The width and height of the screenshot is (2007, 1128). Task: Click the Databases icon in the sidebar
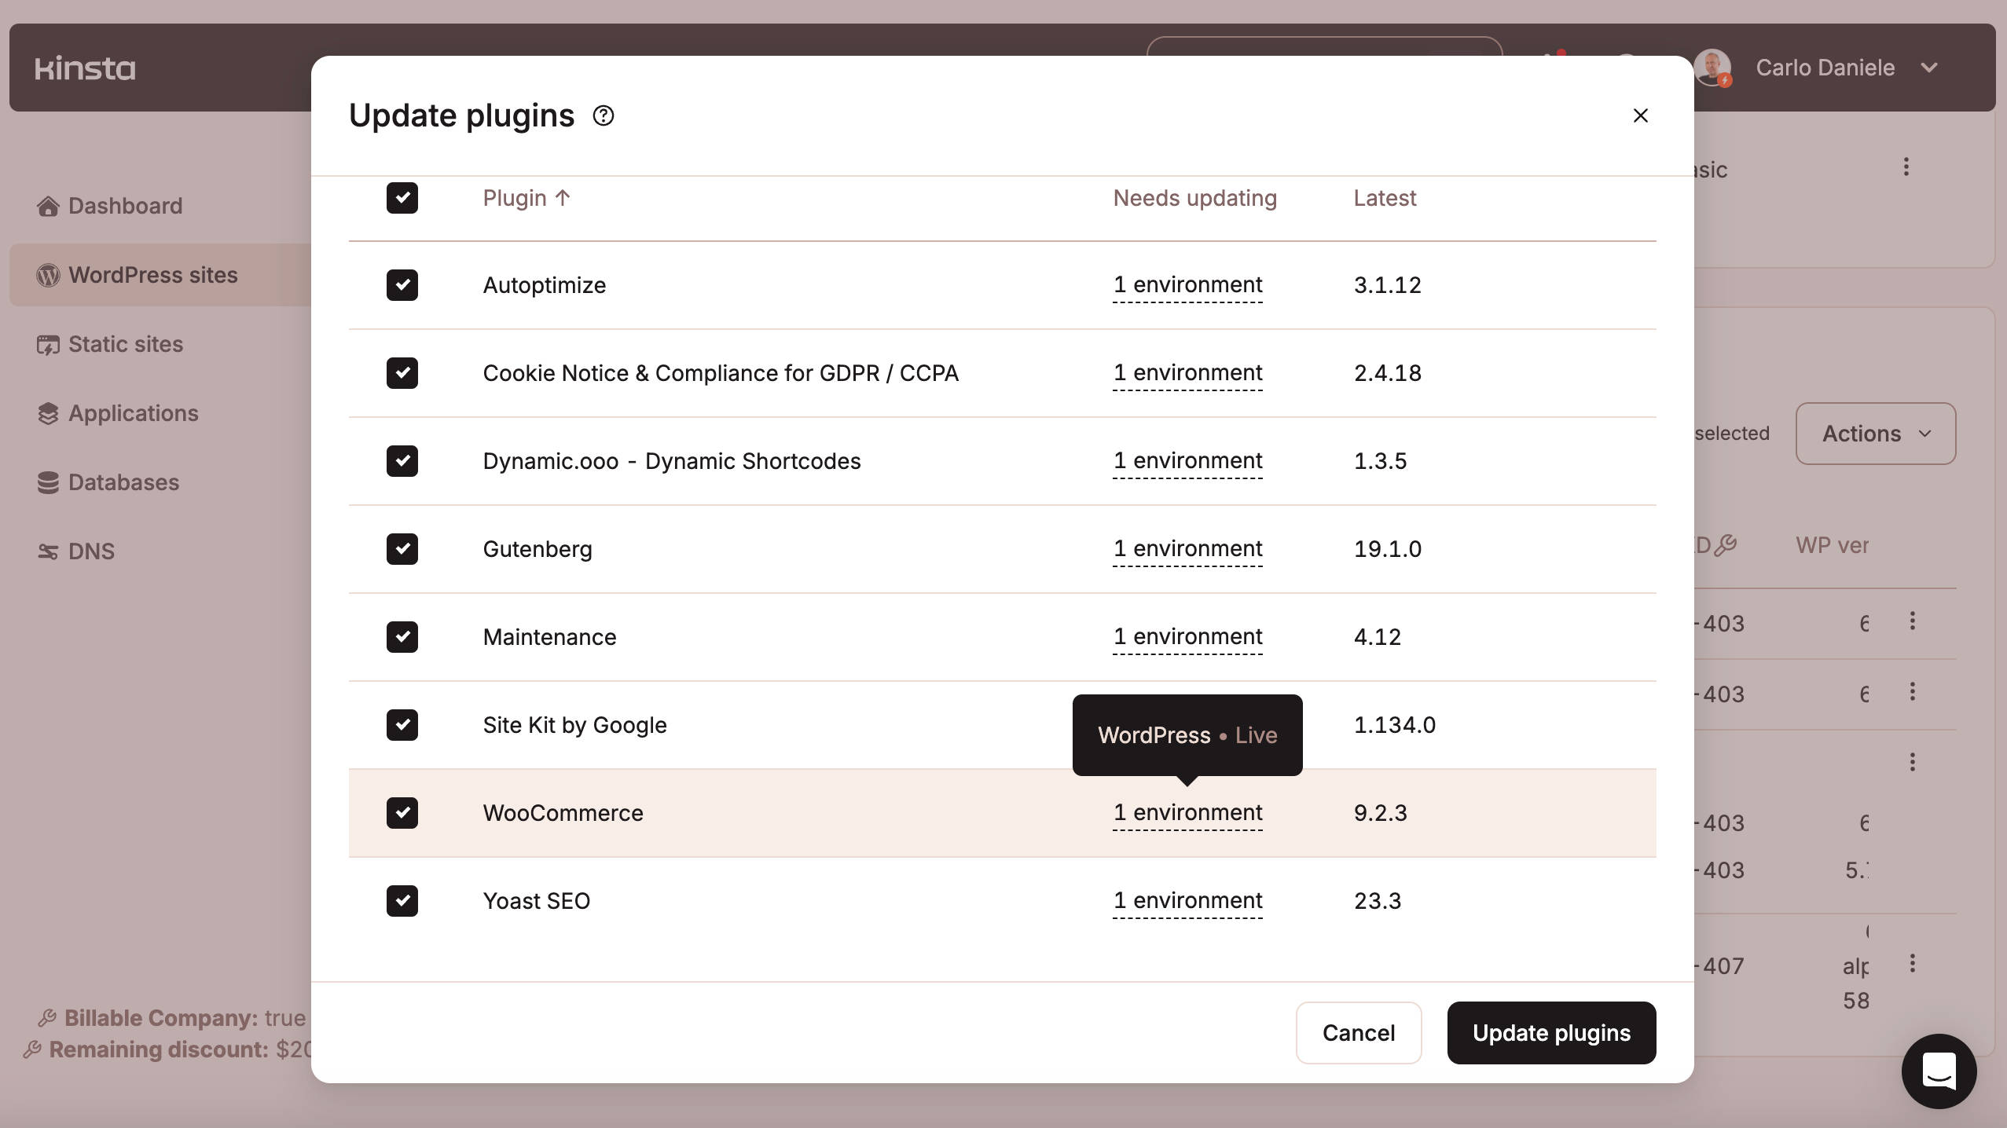[49, 482]
